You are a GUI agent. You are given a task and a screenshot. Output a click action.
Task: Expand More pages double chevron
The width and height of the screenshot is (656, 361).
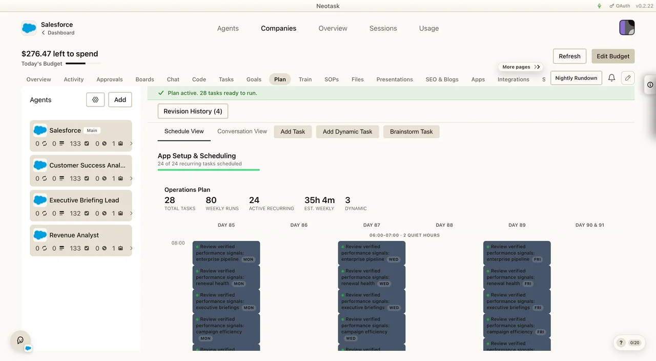tap(537, 67)
